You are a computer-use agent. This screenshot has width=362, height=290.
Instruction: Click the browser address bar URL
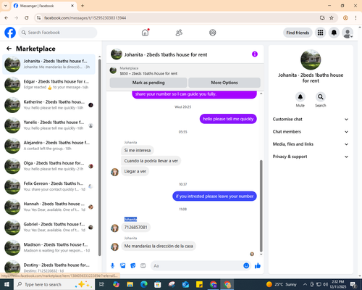point(85,18)
